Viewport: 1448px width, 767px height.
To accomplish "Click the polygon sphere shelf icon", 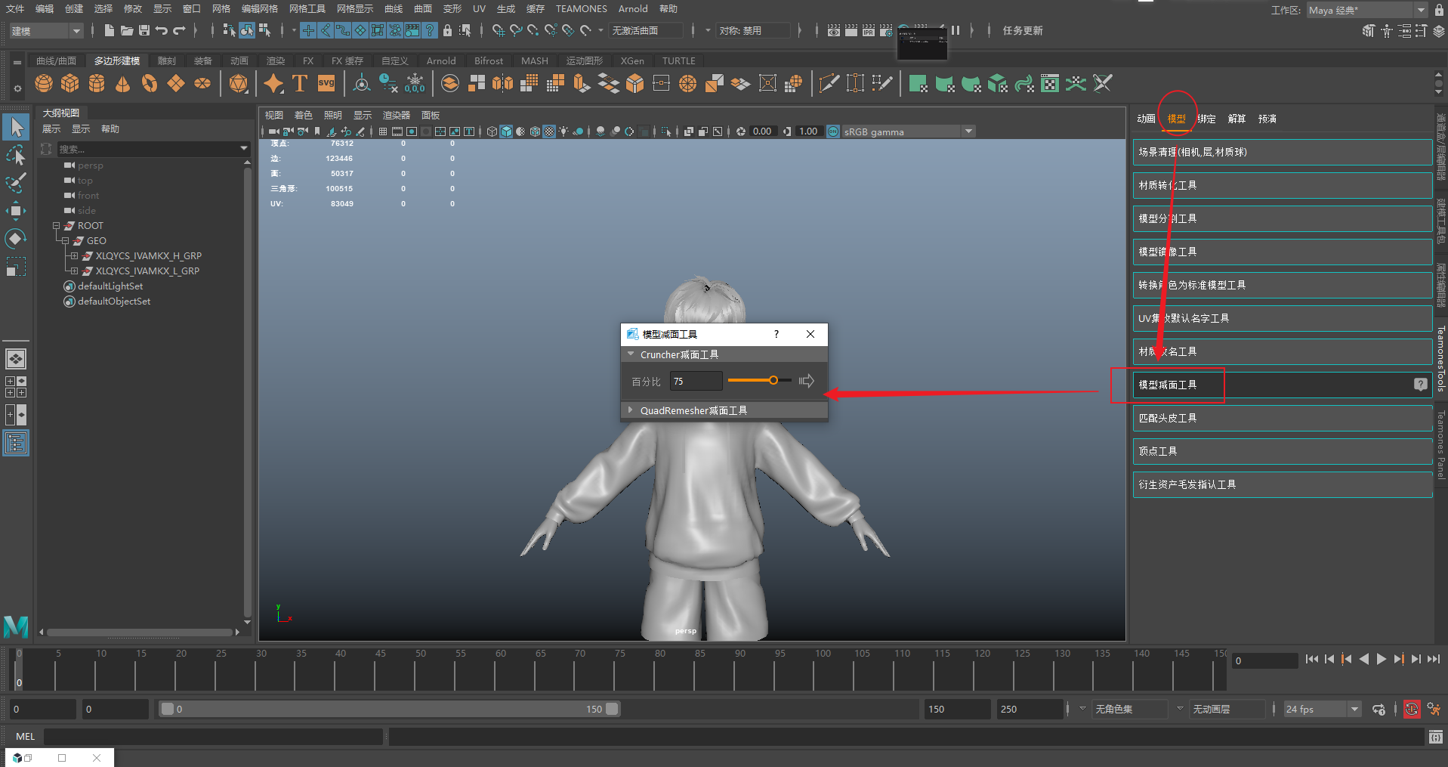I will pyautogui.click(x=44, y=83).
